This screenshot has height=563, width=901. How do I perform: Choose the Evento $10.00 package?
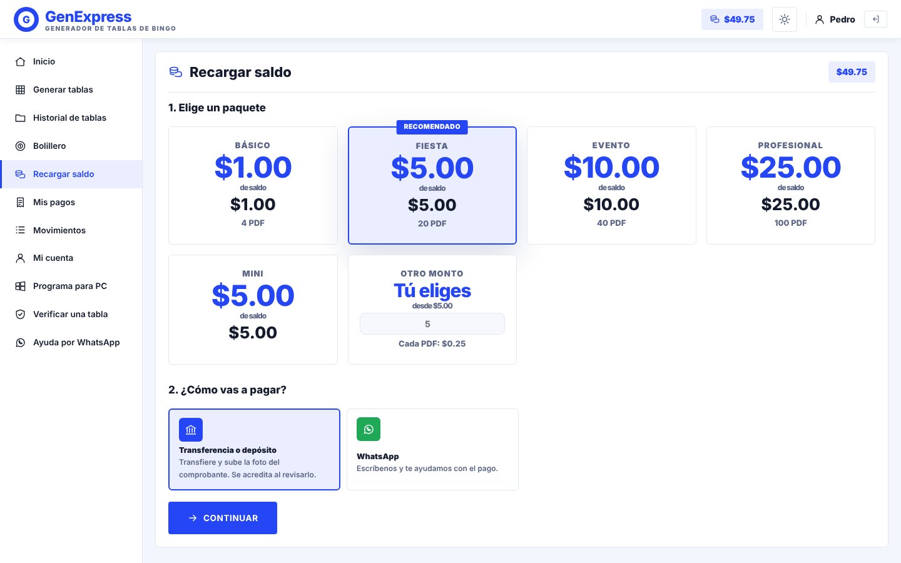coord(611,185)
